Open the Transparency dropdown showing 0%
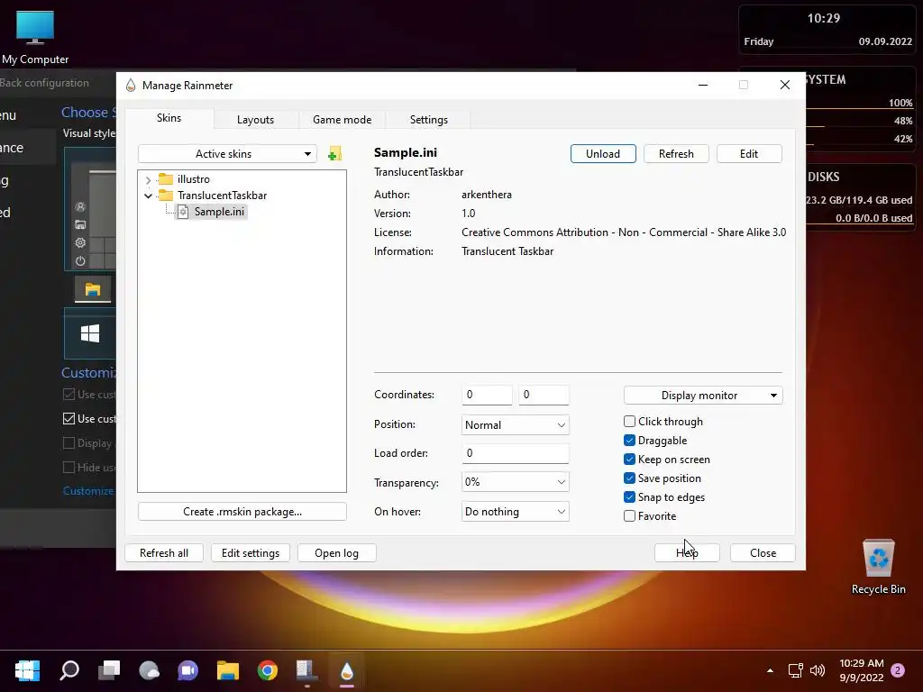The height and width of the screenshot is (692, 923). point(515,482)
